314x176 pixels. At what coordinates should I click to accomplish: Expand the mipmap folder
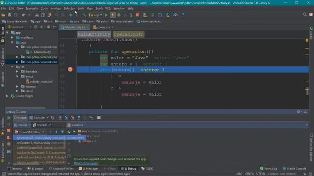(17, 86)
